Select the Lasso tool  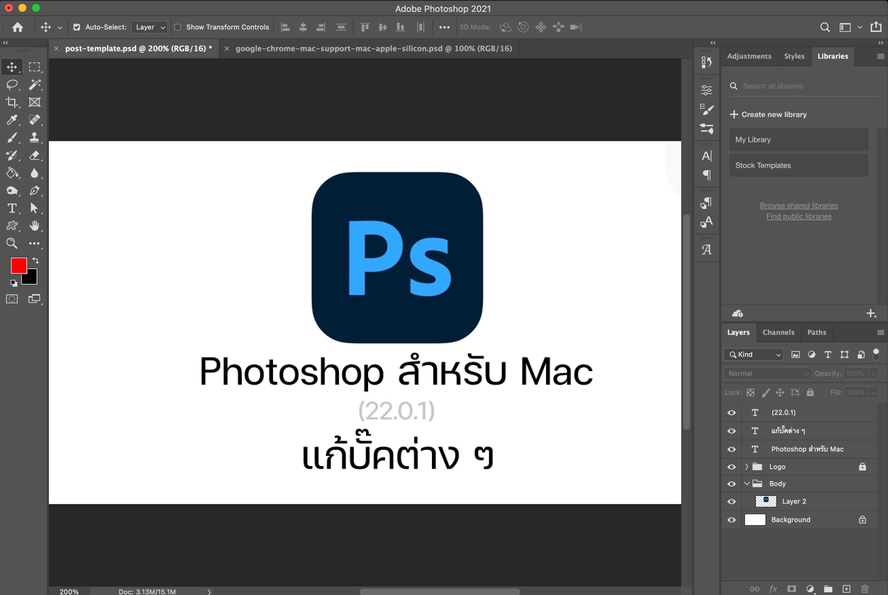coord(12,84)
